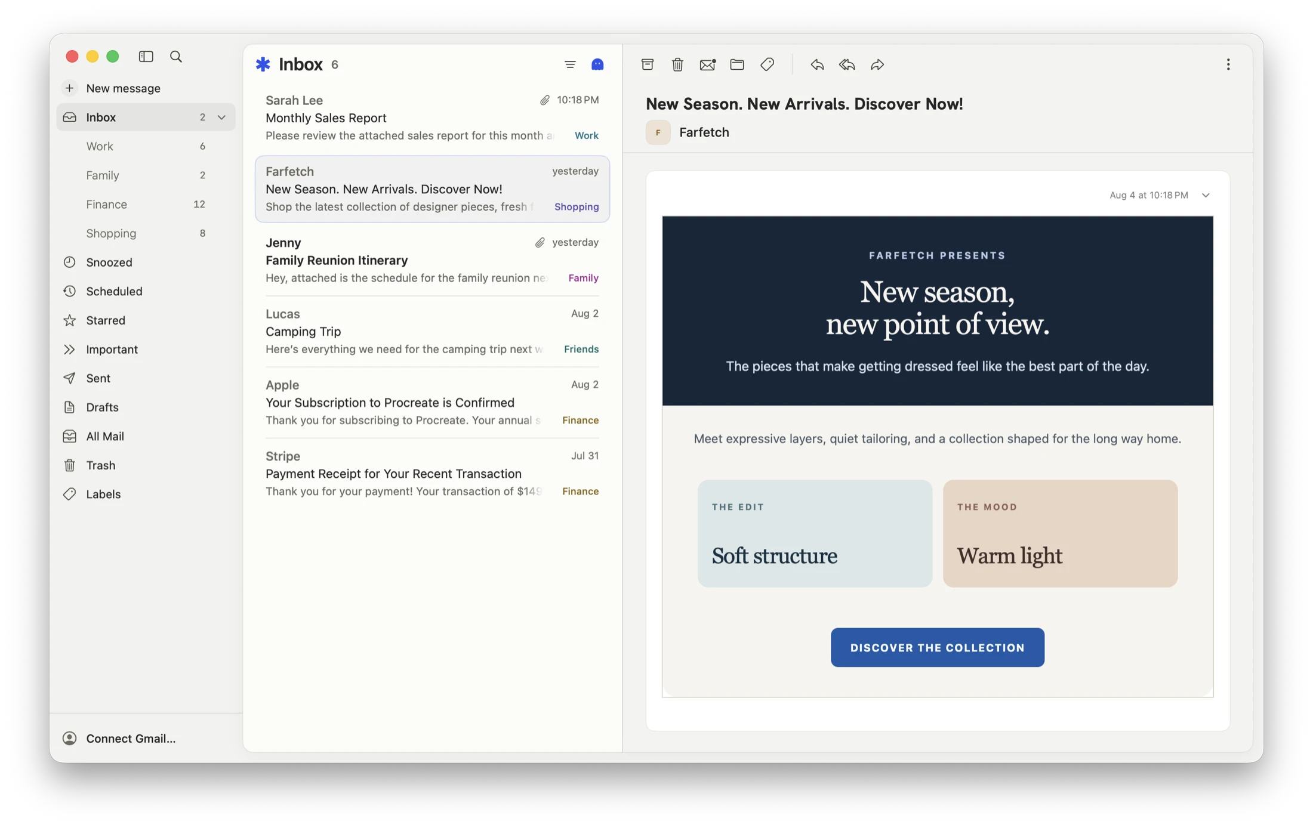Add a label with the tag icon

pos(768,64)
